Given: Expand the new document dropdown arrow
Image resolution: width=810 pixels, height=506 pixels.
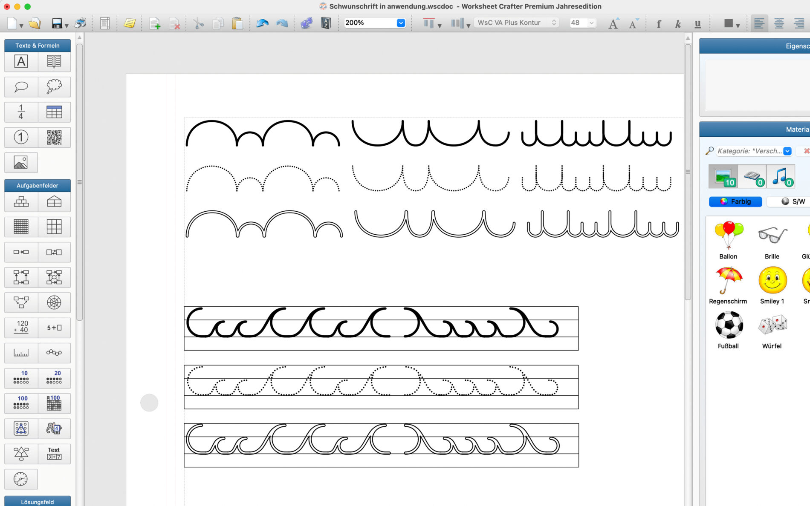Looking at the screenshot, I should (x=21, y=26).
